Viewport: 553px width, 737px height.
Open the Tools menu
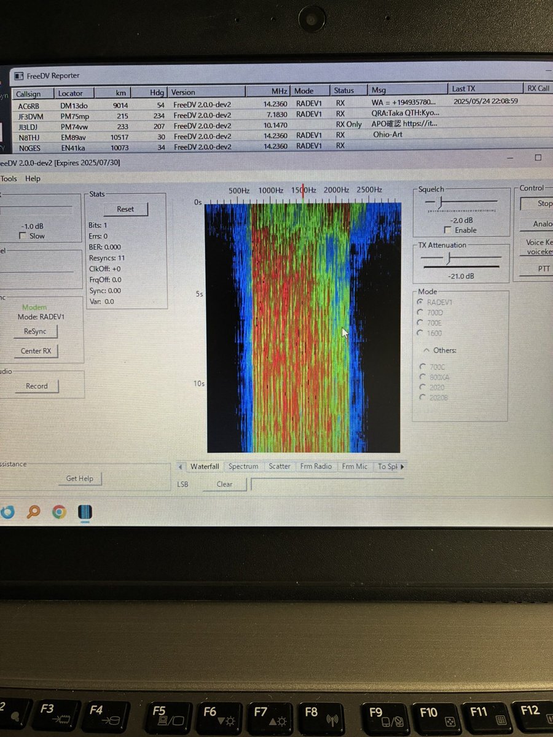(9, 179)
